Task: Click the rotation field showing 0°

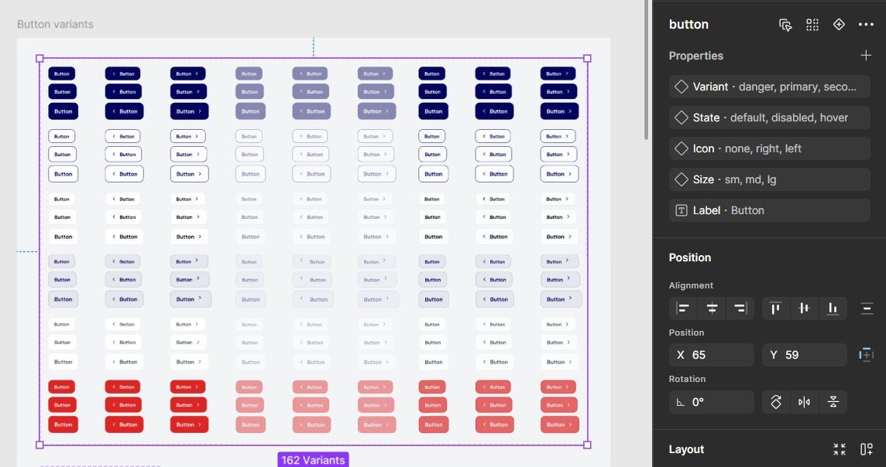Action: click(712, 402)
